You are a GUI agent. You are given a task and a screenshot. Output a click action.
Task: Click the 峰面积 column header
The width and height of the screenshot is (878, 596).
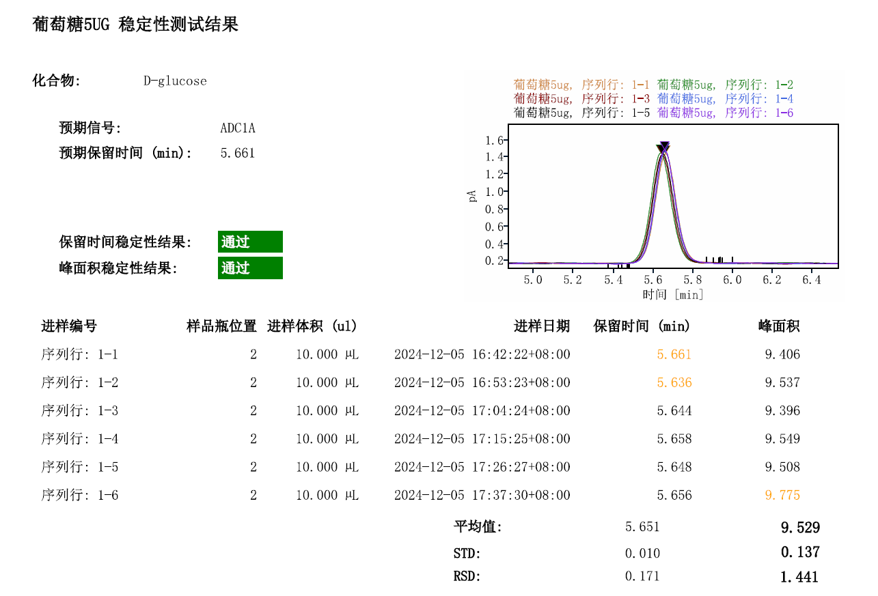pyautogui.click(x=779, y=326)
